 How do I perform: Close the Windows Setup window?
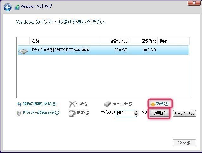194,3
